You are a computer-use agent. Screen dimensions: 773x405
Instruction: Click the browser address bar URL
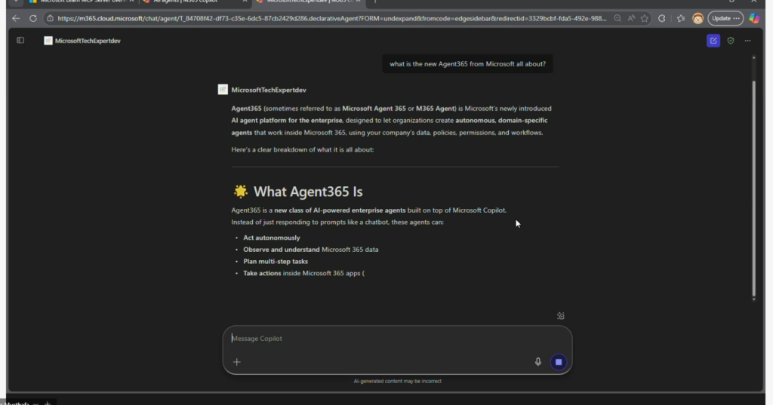(x=332, y=18)
